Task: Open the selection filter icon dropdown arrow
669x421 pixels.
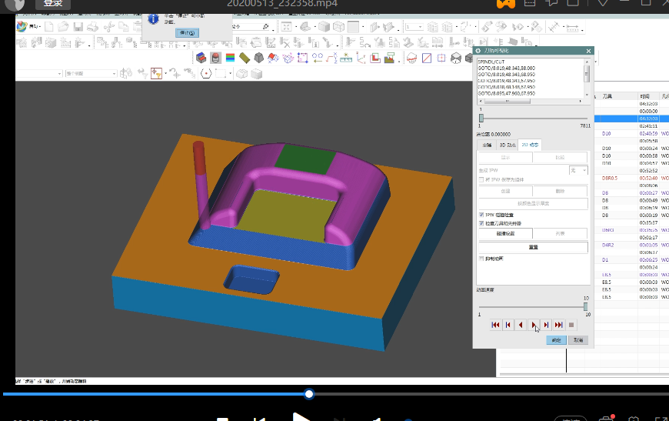Action: pyautogui.click(x=165, y=73)
